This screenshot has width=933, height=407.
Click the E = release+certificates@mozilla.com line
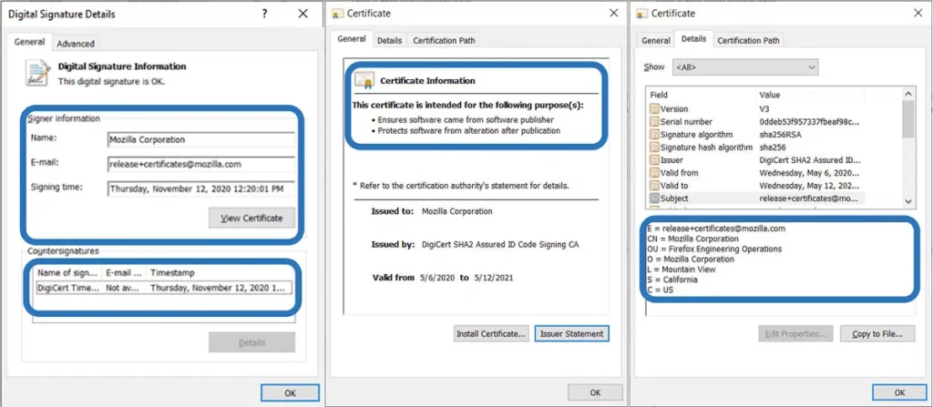pos(716,228)
